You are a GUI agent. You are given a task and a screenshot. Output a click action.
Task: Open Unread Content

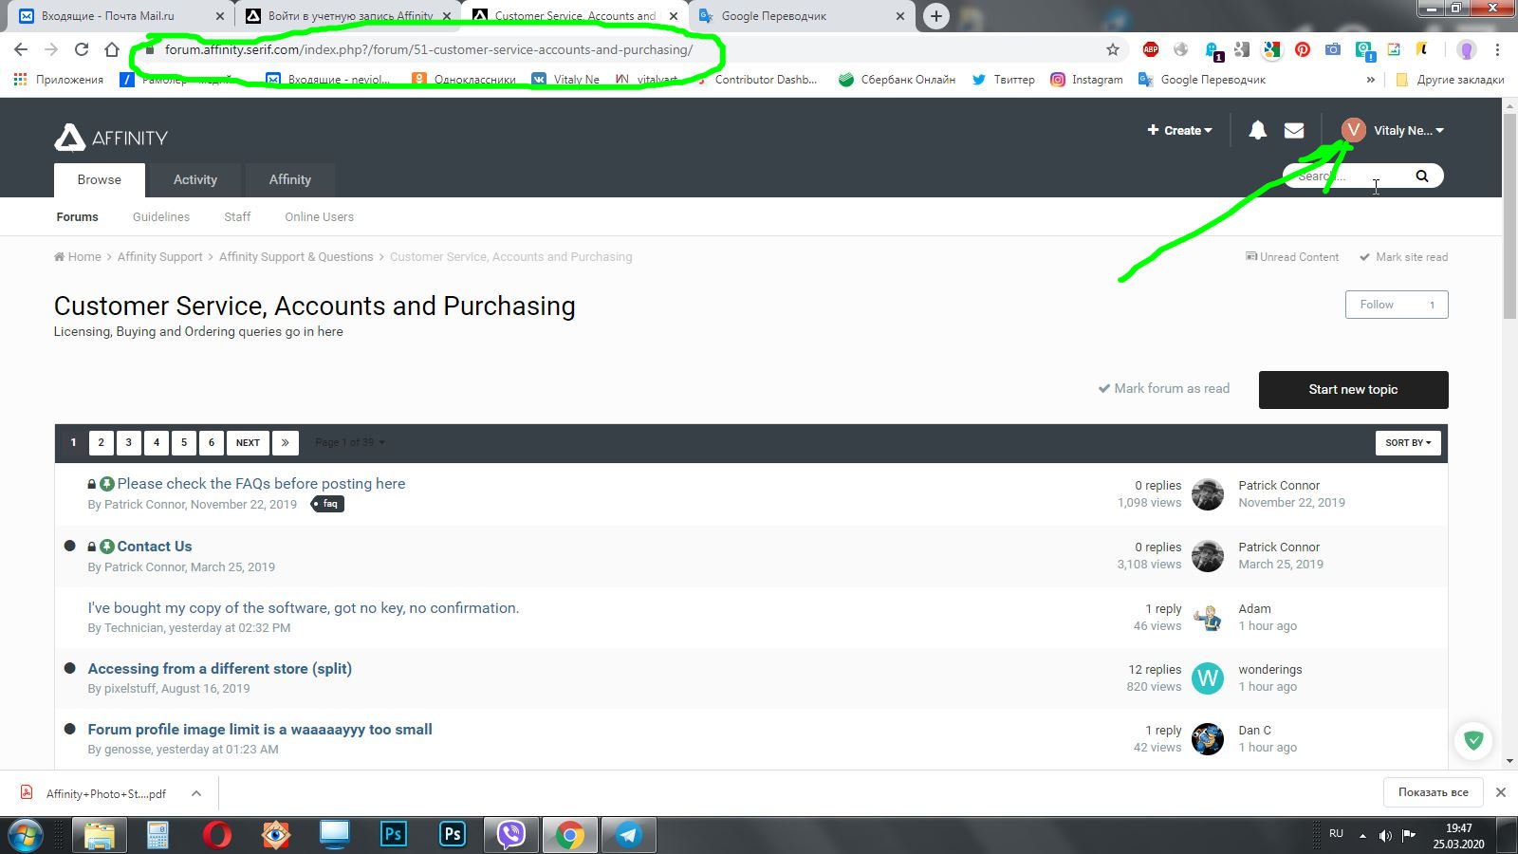(1291, 257)
